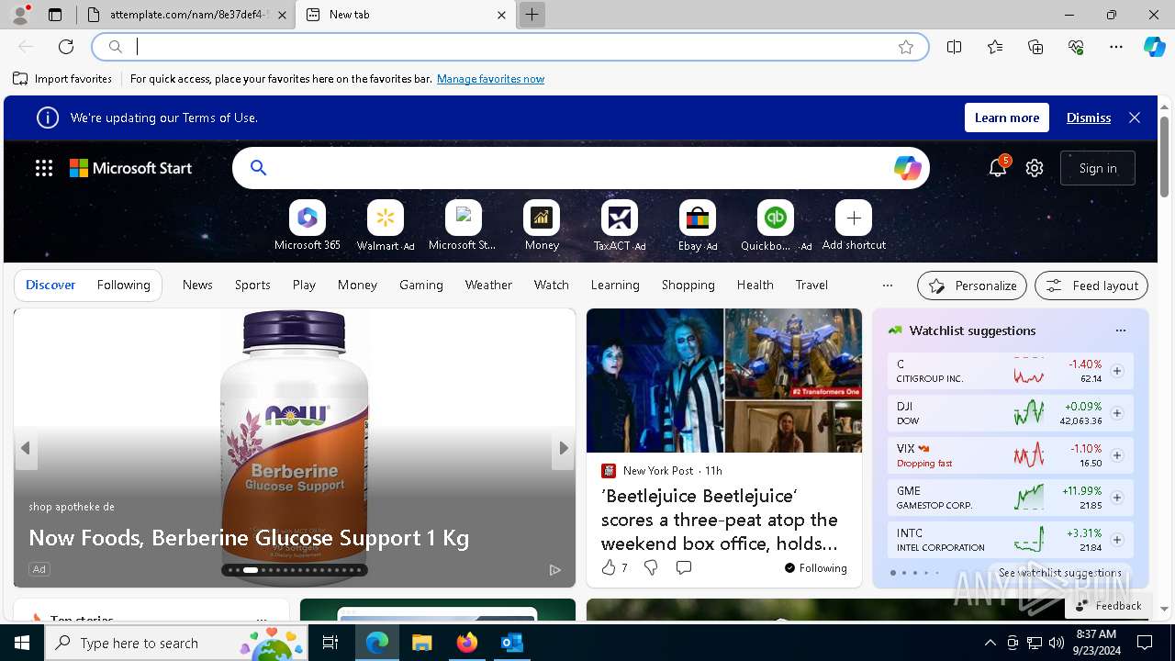Click the Copilot icon in search box
This screenshot has width=1175, height=661.
[907, 168]
